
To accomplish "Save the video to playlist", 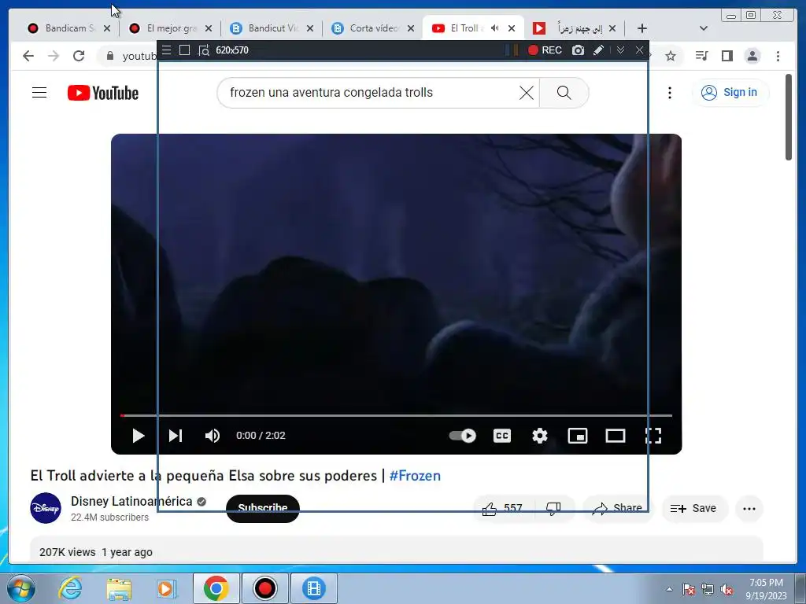I will tap(694, 509).
